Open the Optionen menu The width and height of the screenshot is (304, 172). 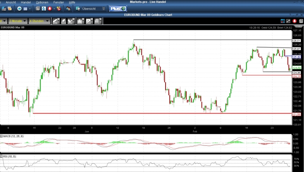tap(42, 2)
